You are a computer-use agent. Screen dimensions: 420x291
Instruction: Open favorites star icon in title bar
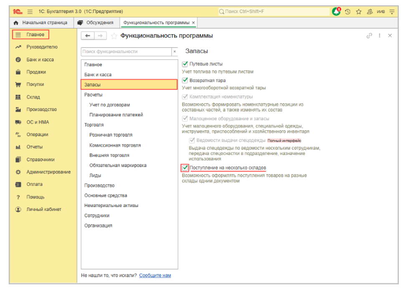359,12
